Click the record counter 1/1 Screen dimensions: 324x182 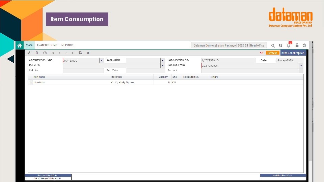coord(262,53)
